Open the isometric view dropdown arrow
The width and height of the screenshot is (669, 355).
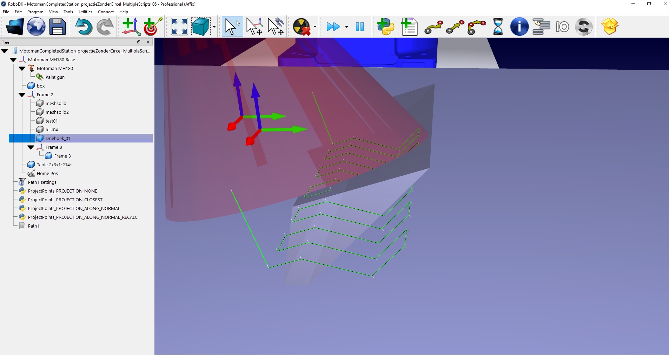214,27
